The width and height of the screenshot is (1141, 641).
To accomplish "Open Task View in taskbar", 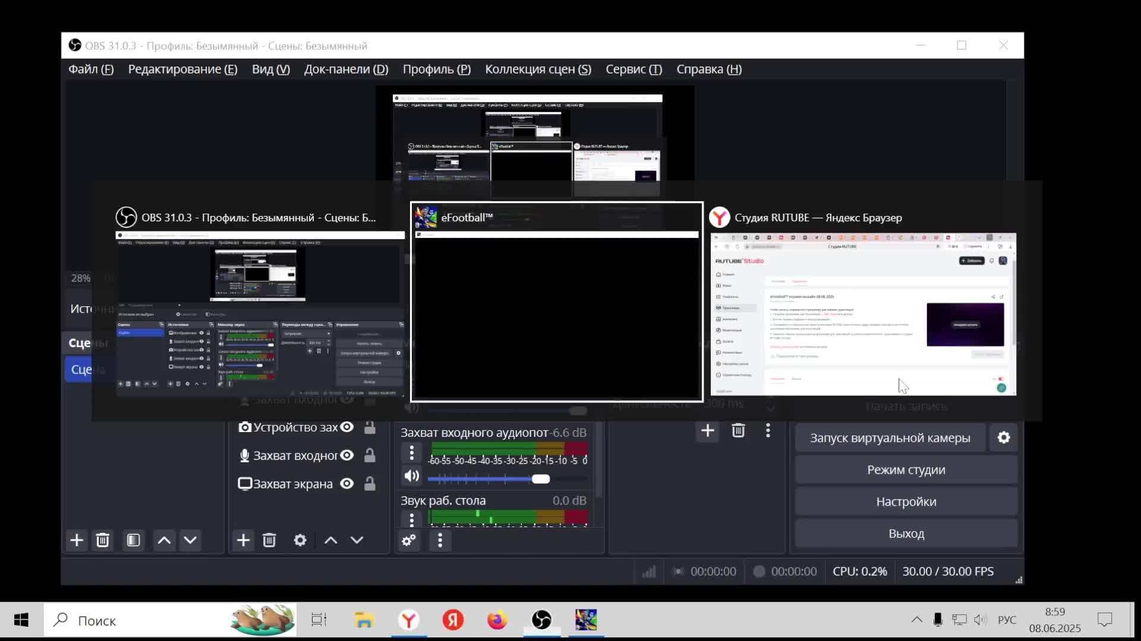I will (319, 621).
